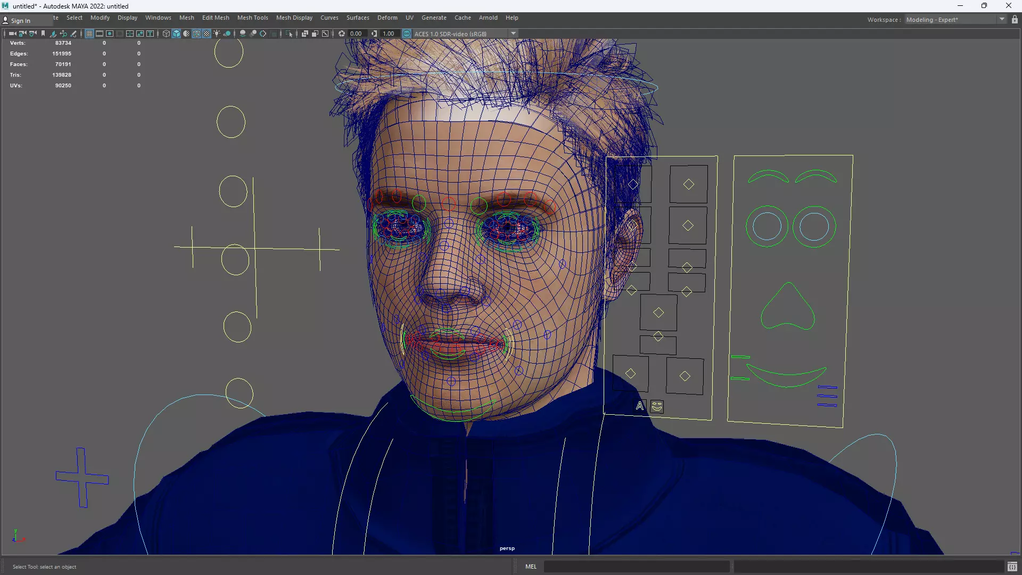Screen dimensions: 1022x575
Task: Click the exposure value field 0.00
Action: (x=356, y=34)
